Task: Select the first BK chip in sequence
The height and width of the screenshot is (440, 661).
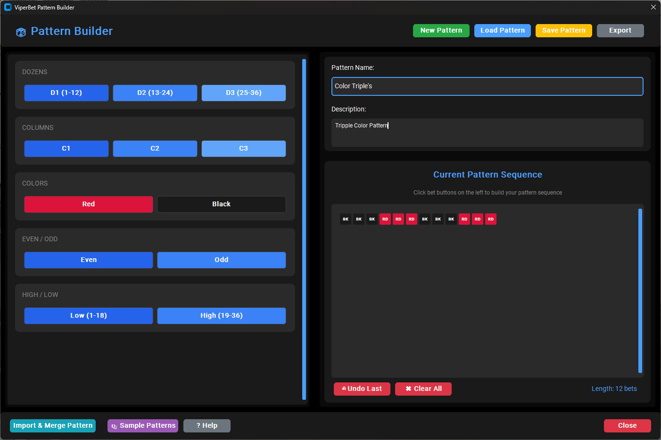Action: click(x=346, y=219)
